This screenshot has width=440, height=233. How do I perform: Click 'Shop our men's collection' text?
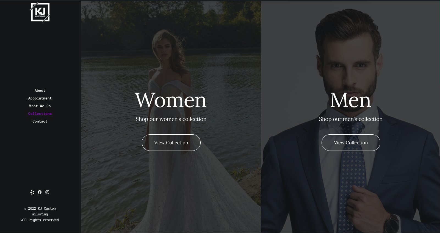tap(351, 119)
